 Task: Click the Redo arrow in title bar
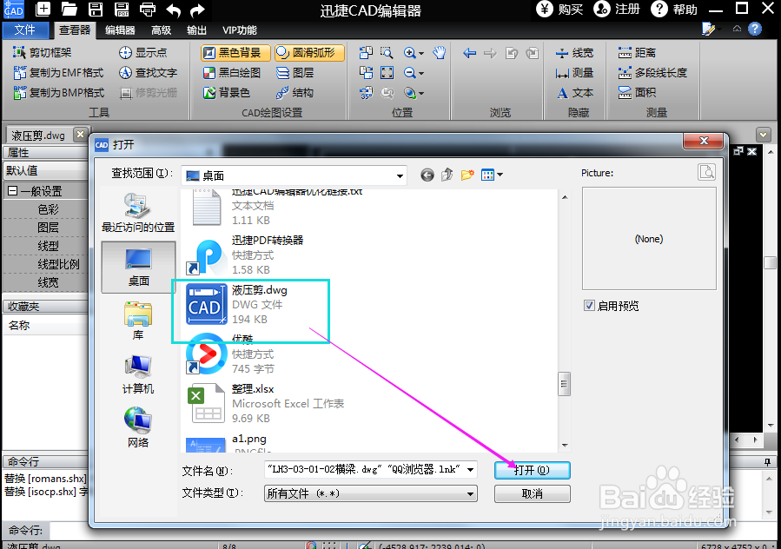[198, 10]
